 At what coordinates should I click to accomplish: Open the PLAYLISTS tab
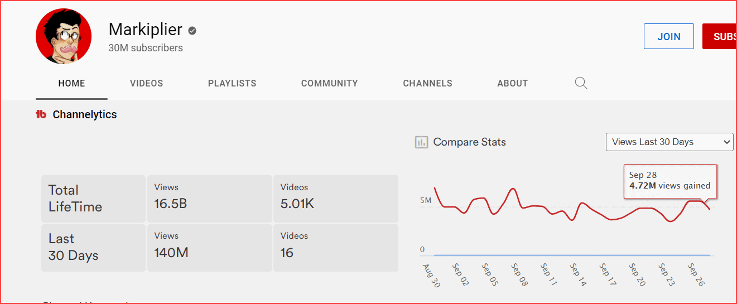(232, 84)
